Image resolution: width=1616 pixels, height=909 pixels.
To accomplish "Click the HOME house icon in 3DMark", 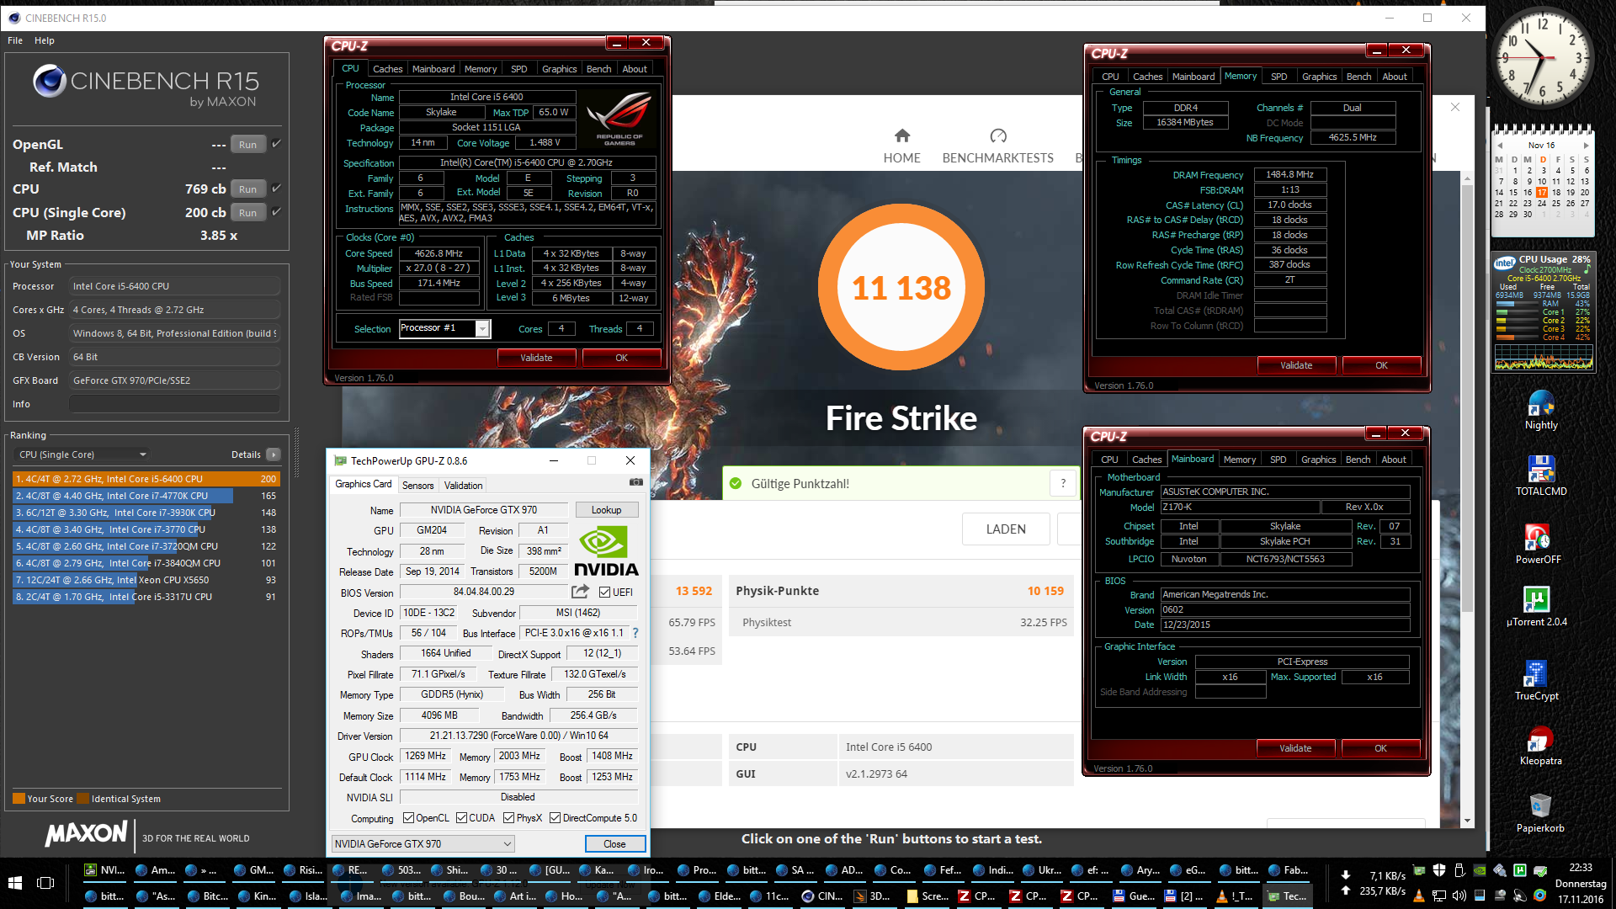I will point(902,136).
